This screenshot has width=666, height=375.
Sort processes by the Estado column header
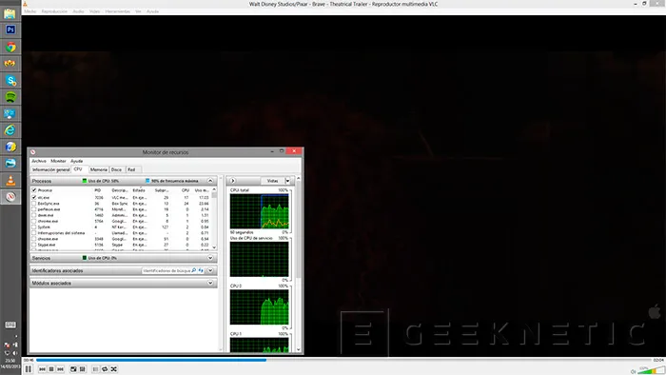[139, 190]
